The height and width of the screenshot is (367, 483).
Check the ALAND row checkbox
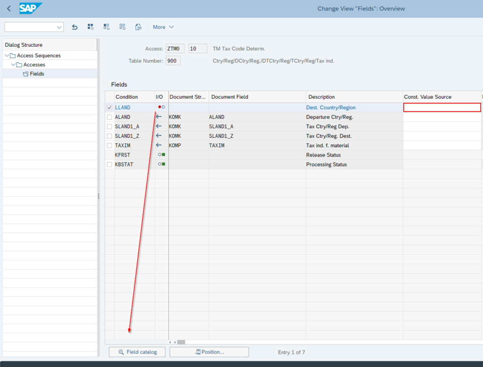109,117
